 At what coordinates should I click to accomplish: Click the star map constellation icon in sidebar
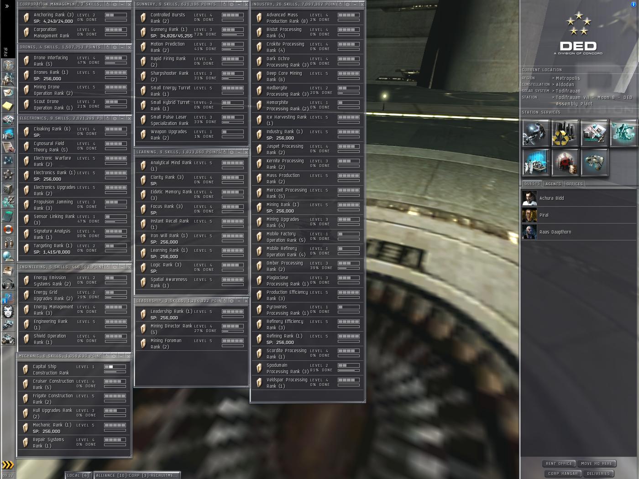pos(8,161)
